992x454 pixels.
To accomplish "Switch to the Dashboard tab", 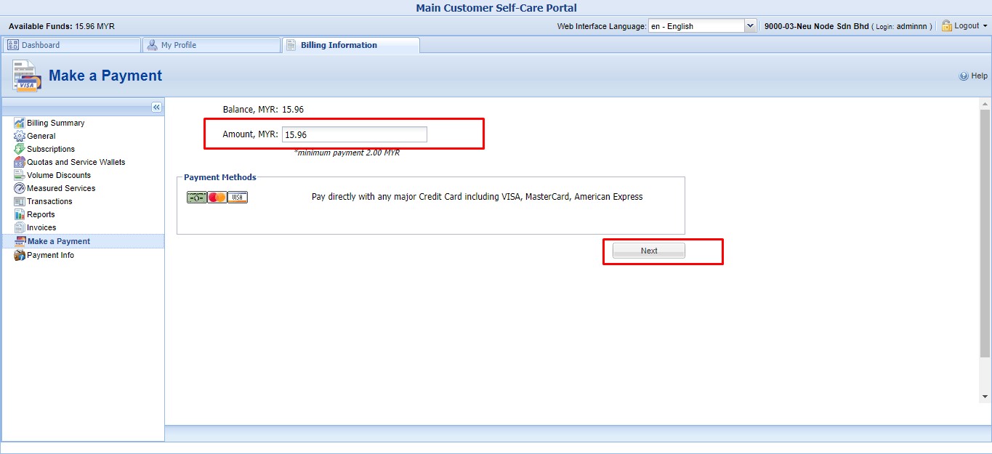I will coord(71,45).
